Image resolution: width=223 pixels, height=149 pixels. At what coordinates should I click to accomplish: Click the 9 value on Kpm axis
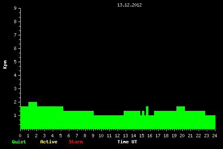point(15,8)
